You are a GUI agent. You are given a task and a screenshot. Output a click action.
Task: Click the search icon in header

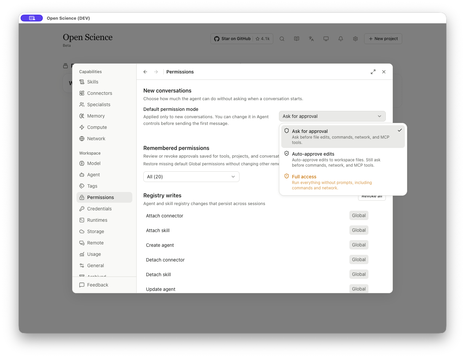[282, 39]
